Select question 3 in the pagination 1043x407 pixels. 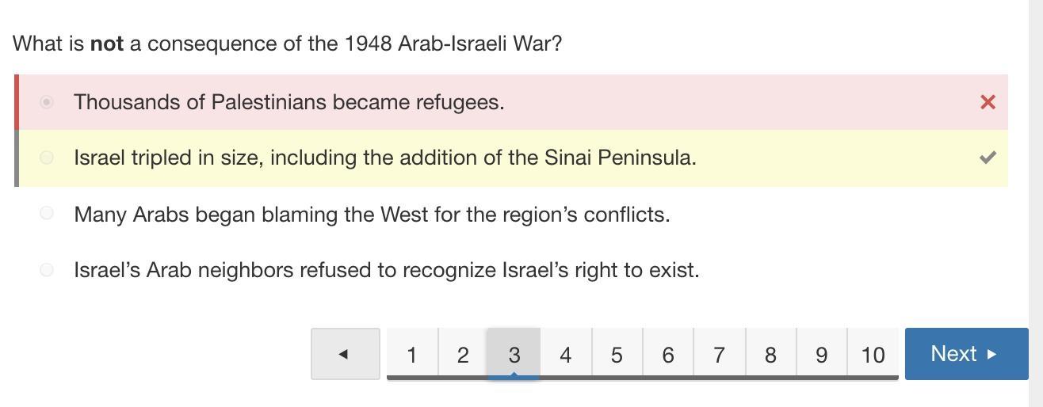point(514,354)
